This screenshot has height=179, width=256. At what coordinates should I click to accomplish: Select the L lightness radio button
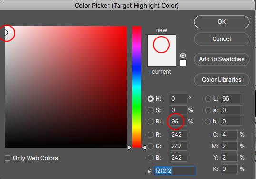[x=208, y=99]
